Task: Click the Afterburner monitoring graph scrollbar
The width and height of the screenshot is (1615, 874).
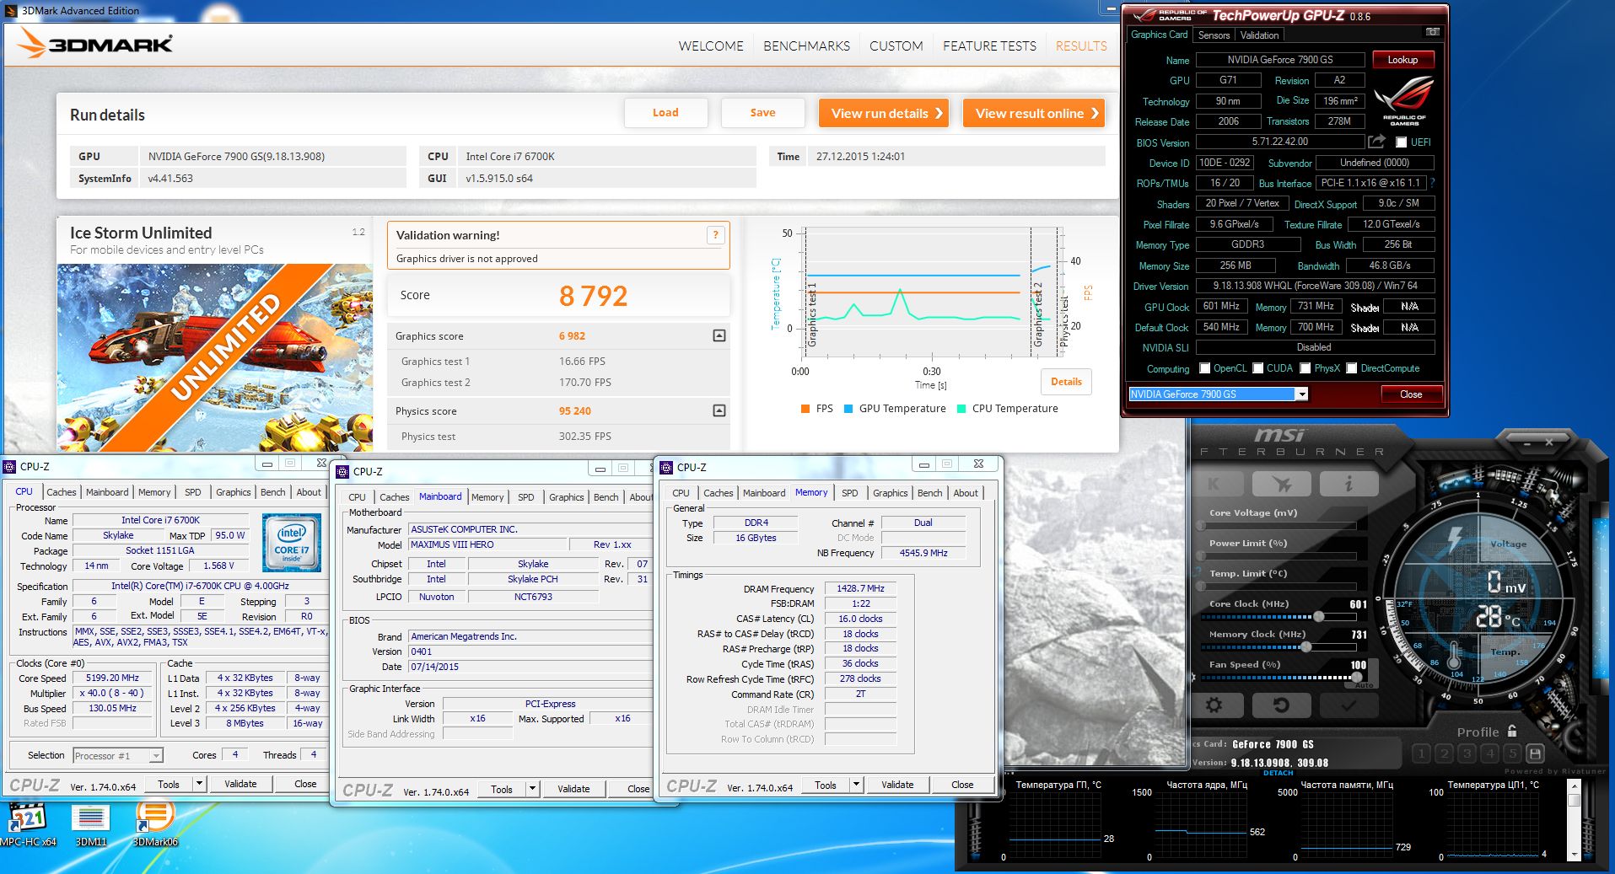Action: 1574,819
